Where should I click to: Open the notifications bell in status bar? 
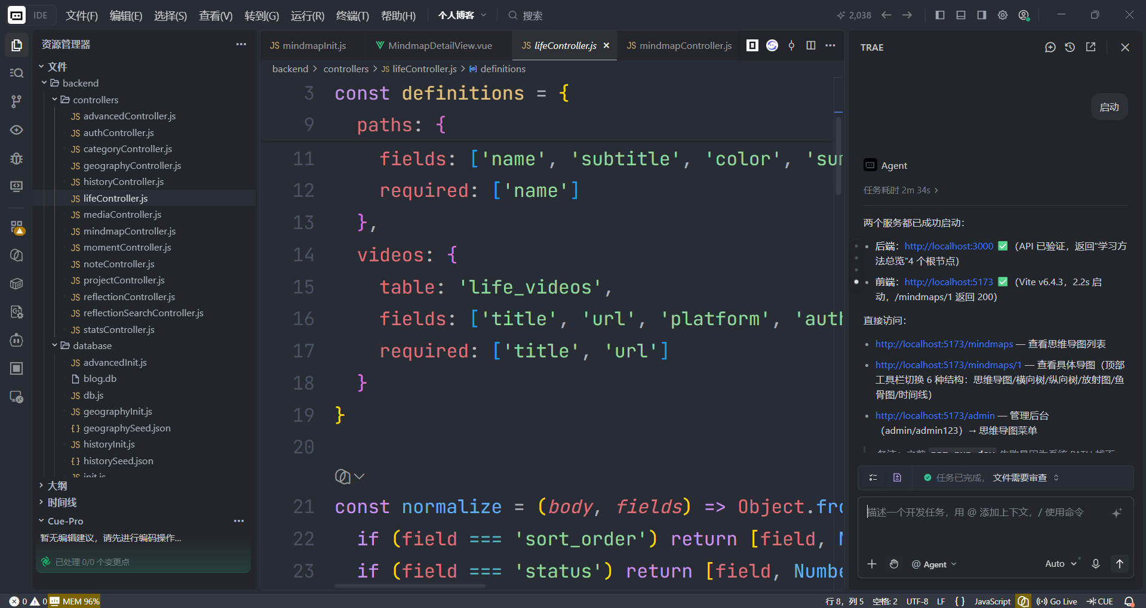coord(1129,601)
